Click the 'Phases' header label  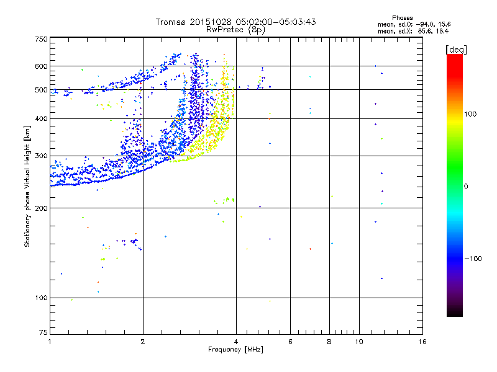point(402,18)
